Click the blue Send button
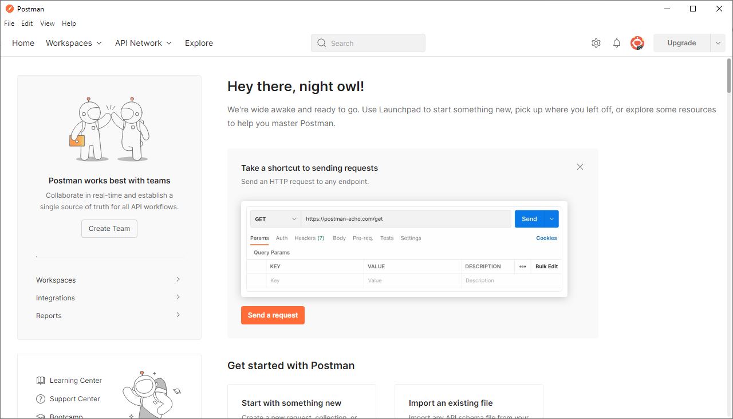This screenshot has width=733, height=419. (530, 219)
